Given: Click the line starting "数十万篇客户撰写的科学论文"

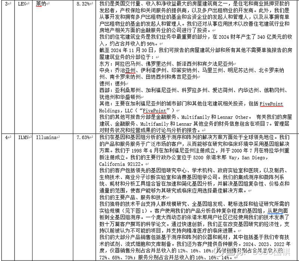Looking at the screenshot, I should [x=194, y=224].
